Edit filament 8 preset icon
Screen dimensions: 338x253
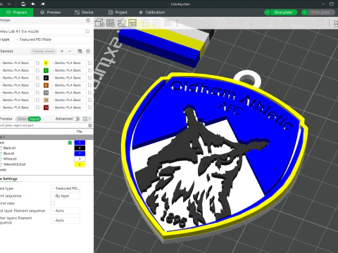coord(89,85)
